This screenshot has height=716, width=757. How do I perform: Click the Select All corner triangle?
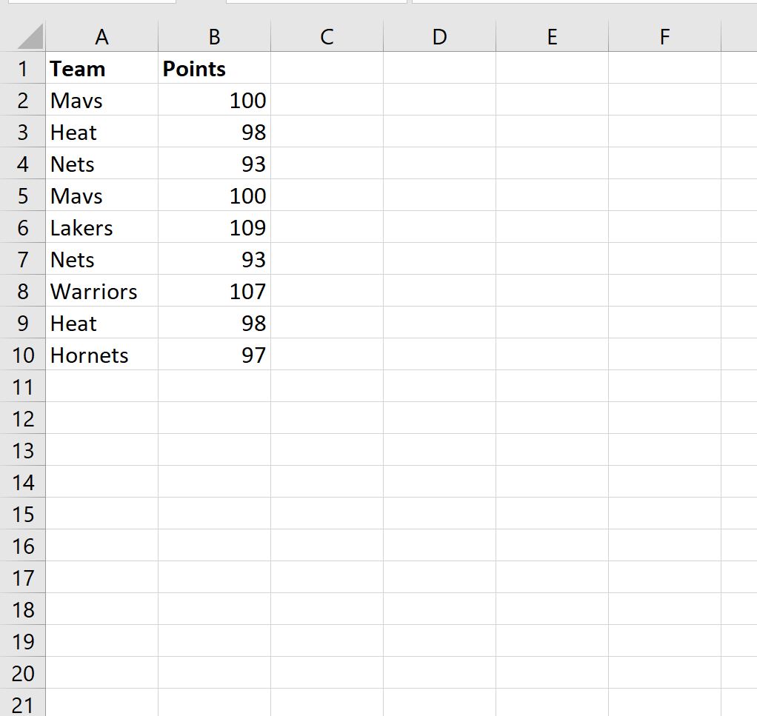pos(28,36)
